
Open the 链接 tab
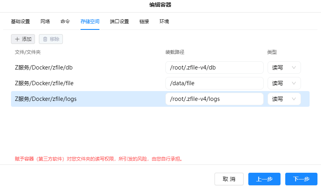144,22
